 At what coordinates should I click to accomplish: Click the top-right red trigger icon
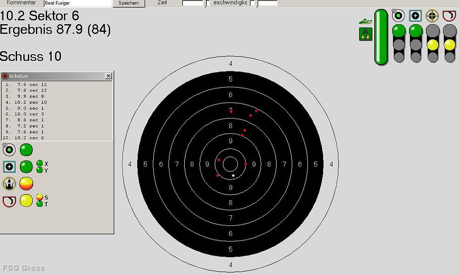449,16
